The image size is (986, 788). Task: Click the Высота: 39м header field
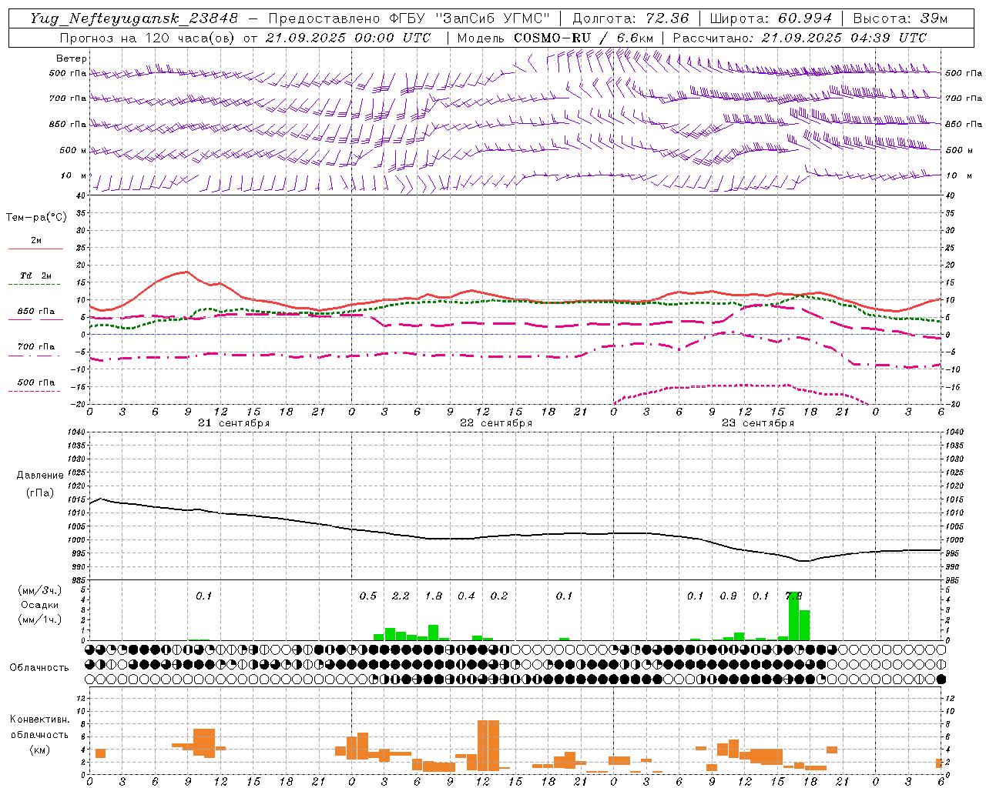click(x=900, y=18)
